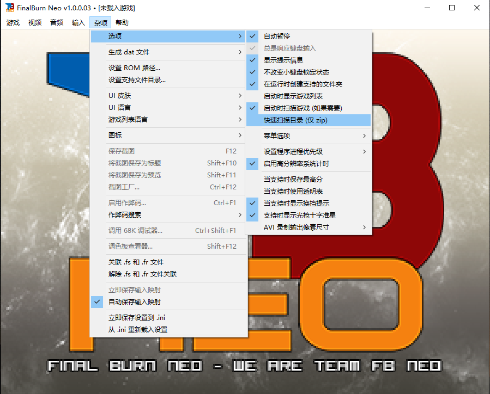Toggle 当支持时显示换挡提示
490x394 pixels.
coord(308,204)
